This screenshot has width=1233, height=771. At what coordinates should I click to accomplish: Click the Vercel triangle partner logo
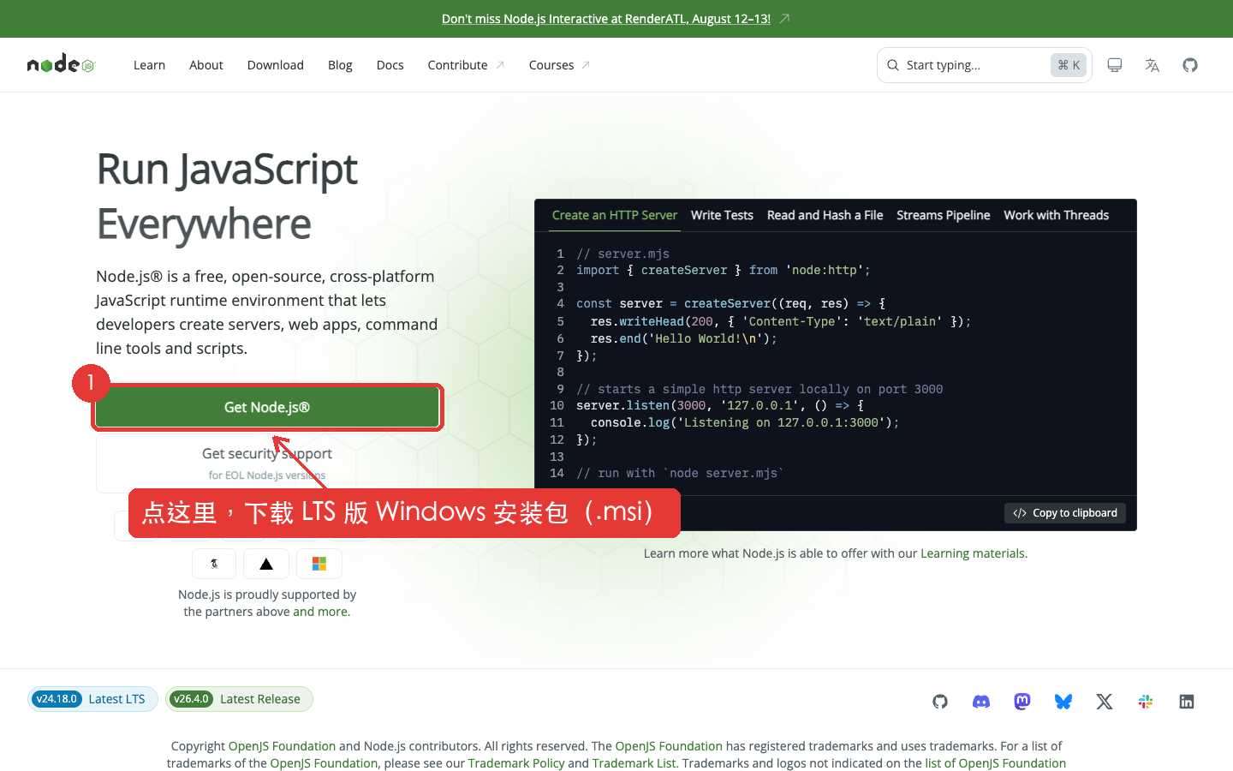click(266, 564)
